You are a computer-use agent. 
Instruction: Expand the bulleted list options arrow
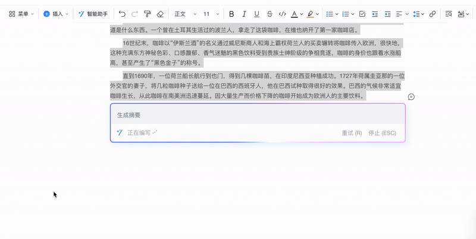[338, 13]
